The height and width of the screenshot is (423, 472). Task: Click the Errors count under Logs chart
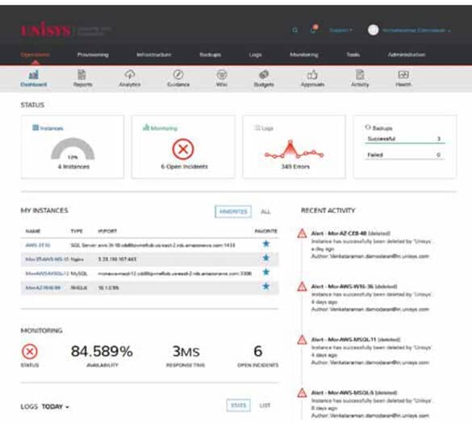pyautogui.click(x=295, y=166)
